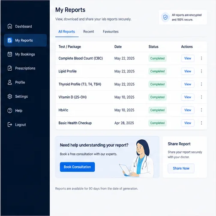Click the Settings gear icon
216x216 pixels.
click(x=10, y=96)
